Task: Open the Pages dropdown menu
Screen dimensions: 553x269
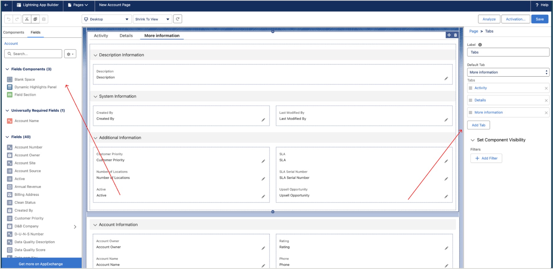Action: [78, 5]
